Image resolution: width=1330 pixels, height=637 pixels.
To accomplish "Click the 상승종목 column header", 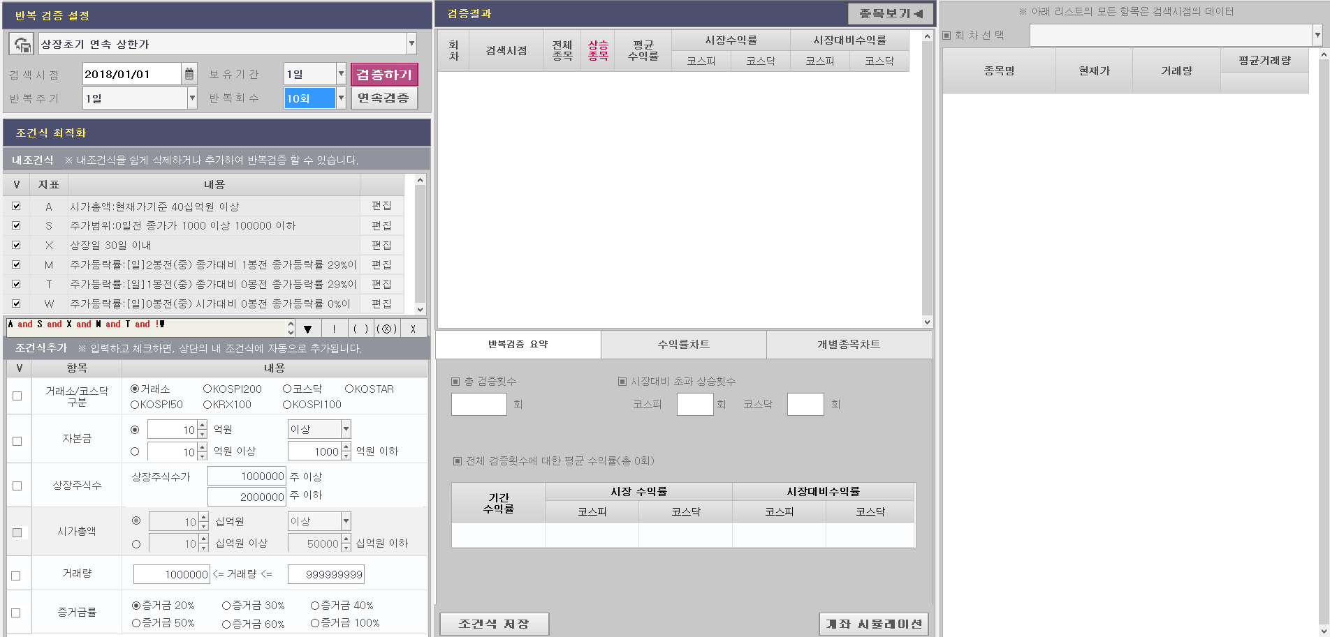I will click(x=598, y=50).
